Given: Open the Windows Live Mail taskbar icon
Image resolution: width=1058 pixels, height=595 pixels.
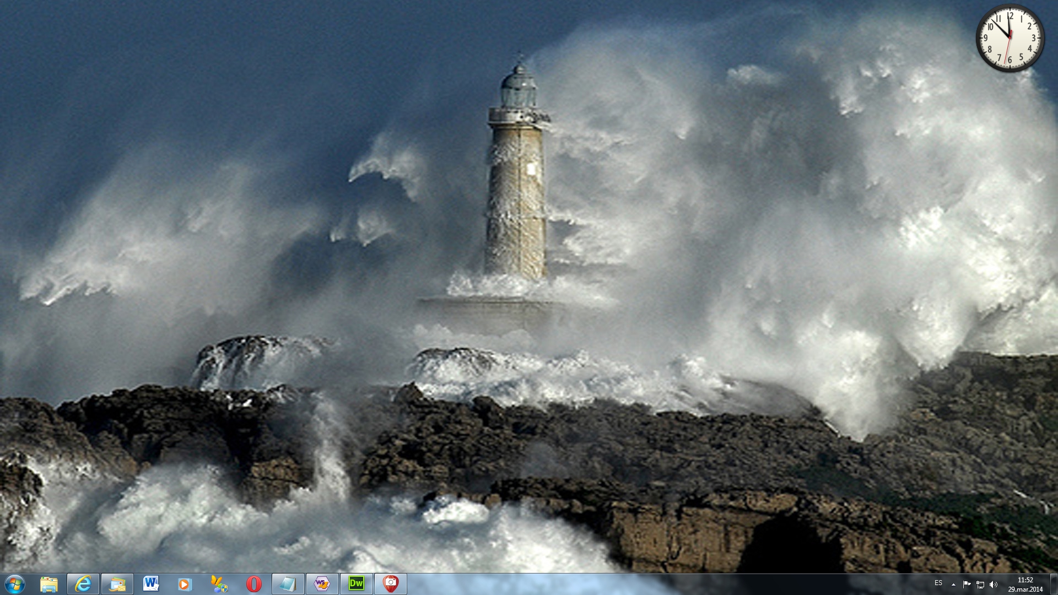Looking at the screenshot, I should tap(117, 584).
